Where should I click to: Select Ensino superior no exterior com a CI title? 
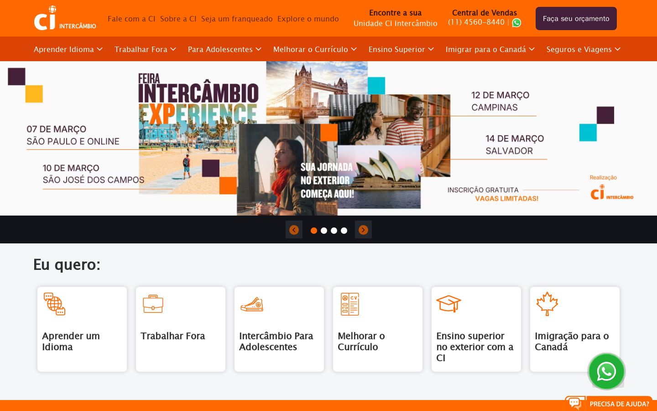point(475,347)
